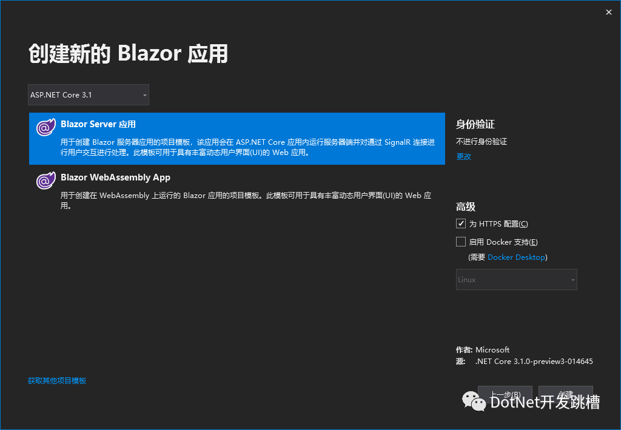The height and width of the screenshot is (430, 621).
Task: Click the 获取其他项目模板 link
Action: point(57,380)
